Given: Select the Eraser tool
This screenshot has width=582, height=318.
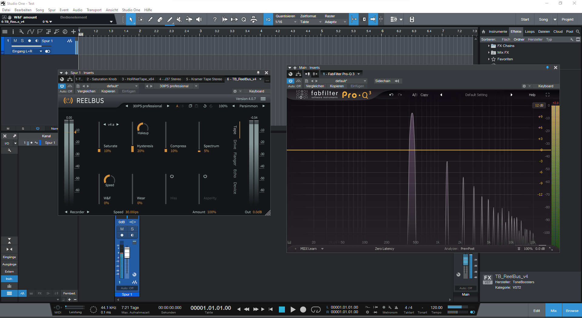Looking at the screenshot, I should (160, 19).
